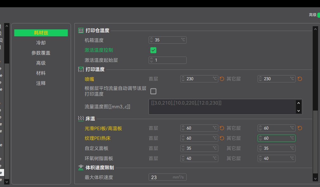320x187 pixels.
Task: Switch to the 冷却 tab
Action: pos(41,43)
